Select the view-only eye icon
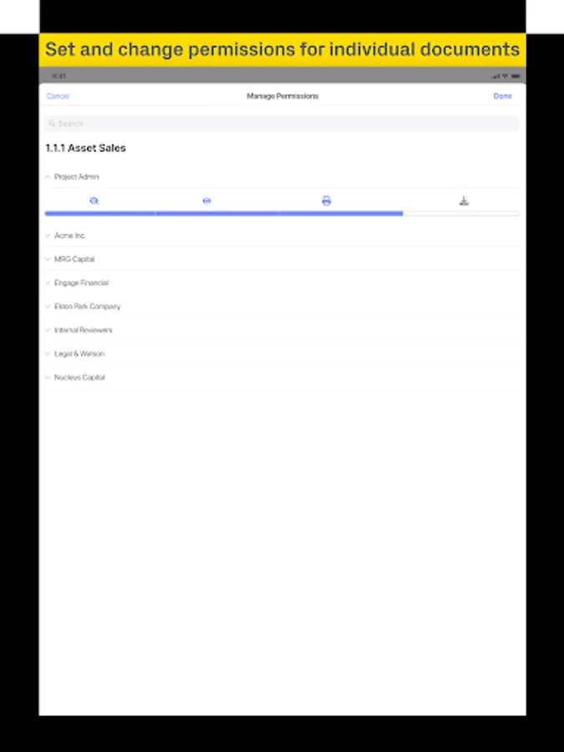The height and width of the screenshot is (752, 564). click(x=206, y=201)
